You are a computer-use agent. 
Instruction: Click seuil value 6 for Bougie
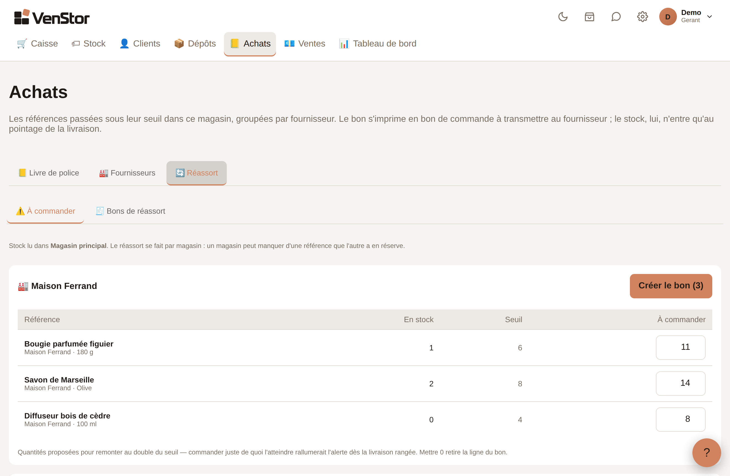[x=520, y=348]
